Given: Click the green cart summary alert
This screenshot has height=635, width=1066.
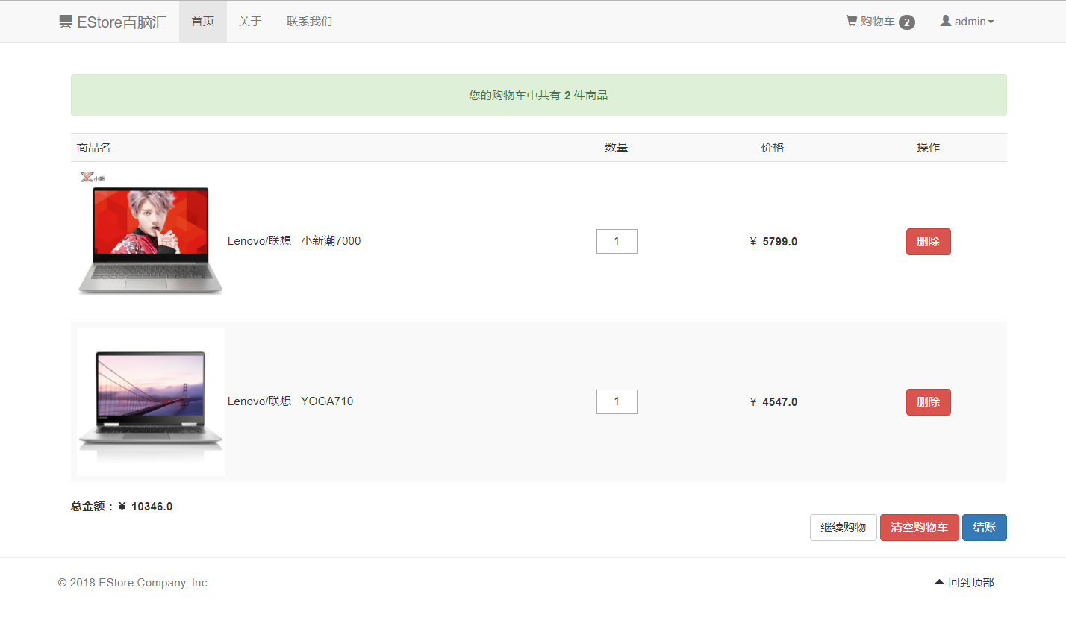Looking at the screenshot, I should [539, 96].
